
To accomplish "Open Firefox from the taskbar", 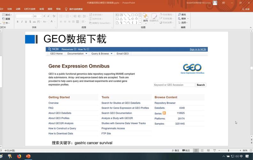I will pos(19,156).
